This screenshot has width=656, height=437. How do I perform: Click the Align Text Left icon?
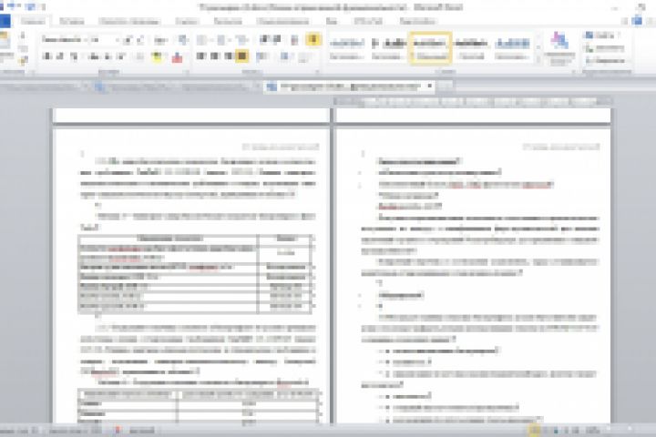point(201,56)
